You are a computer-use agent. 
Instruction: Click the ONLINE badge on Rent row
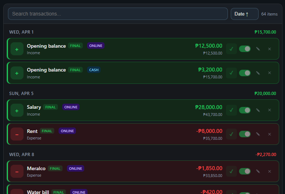click(67, 131)
